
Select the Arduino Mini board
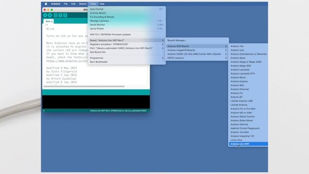(248, 86)
